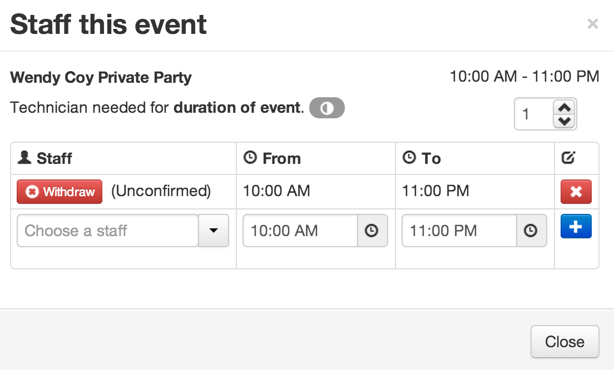Click the clock icon beside From header
The image size is (614, 370).
(251, 158)
